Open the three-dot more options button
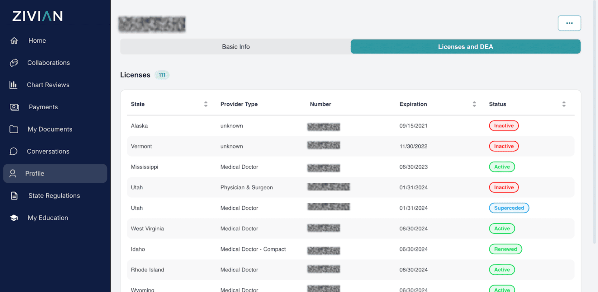 [x=569, y=23]
